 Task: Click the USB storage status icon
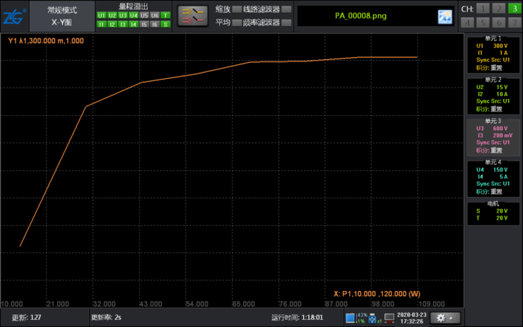point(372,319)
